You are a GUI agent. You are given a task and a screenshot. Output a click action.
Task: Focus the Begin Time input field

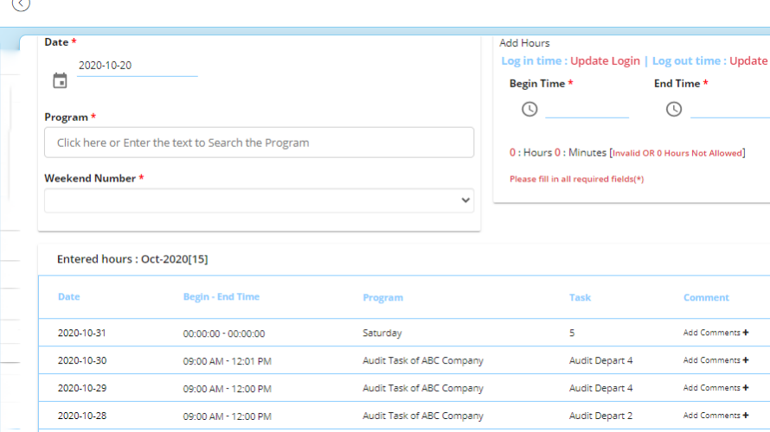587,109
